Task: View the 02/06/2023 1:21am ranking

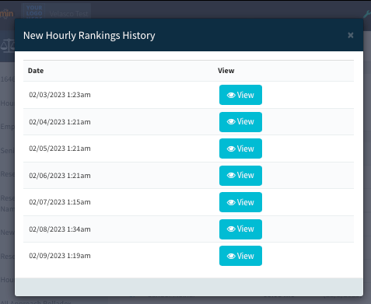Action: 240,176
